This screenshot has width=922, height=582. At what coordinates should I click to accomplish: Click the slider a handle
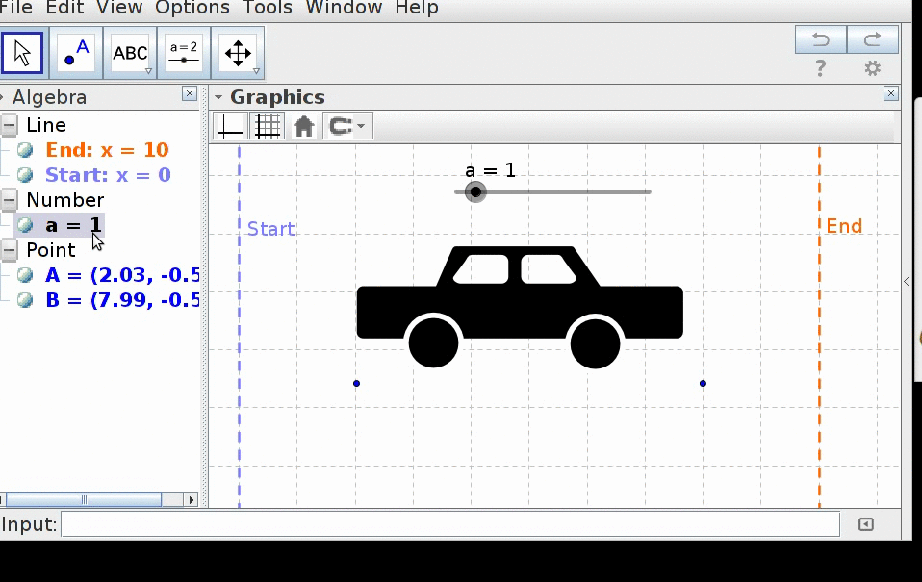[x=475, y=191]
